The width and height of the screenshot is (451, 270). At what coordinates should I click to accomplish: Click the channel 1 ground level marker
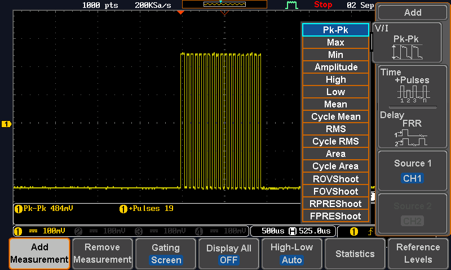coord(6,124)
